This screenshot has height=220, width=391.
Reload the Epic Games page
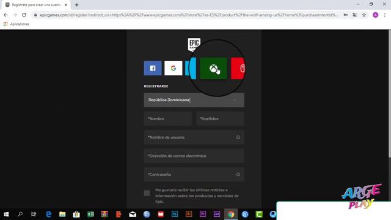pos(24,15)
